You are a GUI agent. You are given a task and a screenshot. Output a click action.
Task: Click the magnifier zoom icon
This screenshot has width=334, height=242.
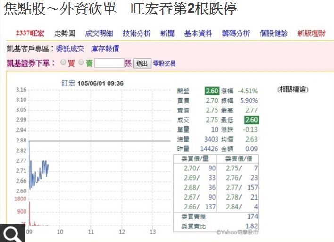click(x=13, y=233)
